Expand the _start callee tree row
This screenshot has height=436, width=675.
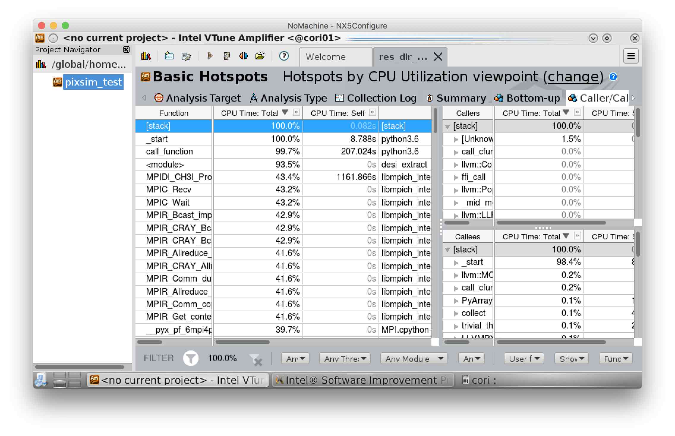point(456,263)
